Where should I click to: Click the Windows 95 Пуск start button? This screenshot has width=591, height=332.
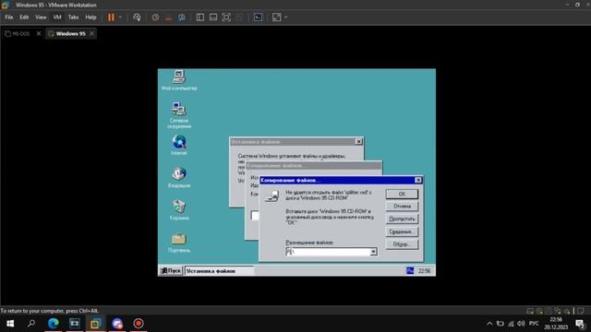[171, 270]
